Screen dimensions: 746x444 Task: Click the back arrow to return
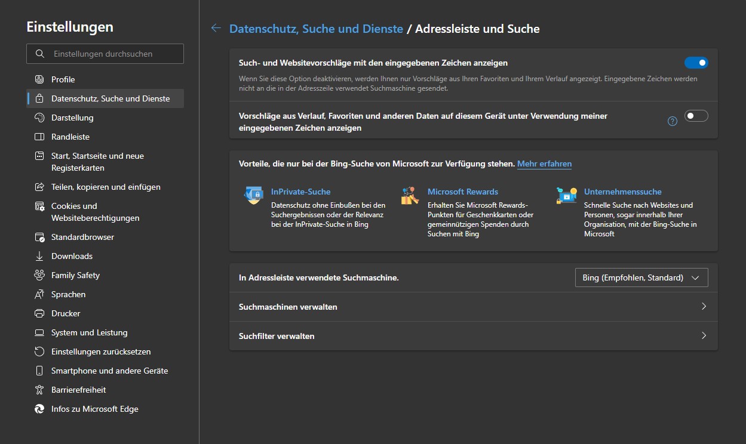(x=215, y=28)
